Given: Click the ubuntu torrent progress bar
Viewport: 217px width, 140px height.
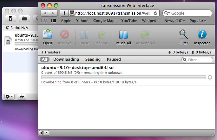Looking at the screenshot, I should [123, 77].
